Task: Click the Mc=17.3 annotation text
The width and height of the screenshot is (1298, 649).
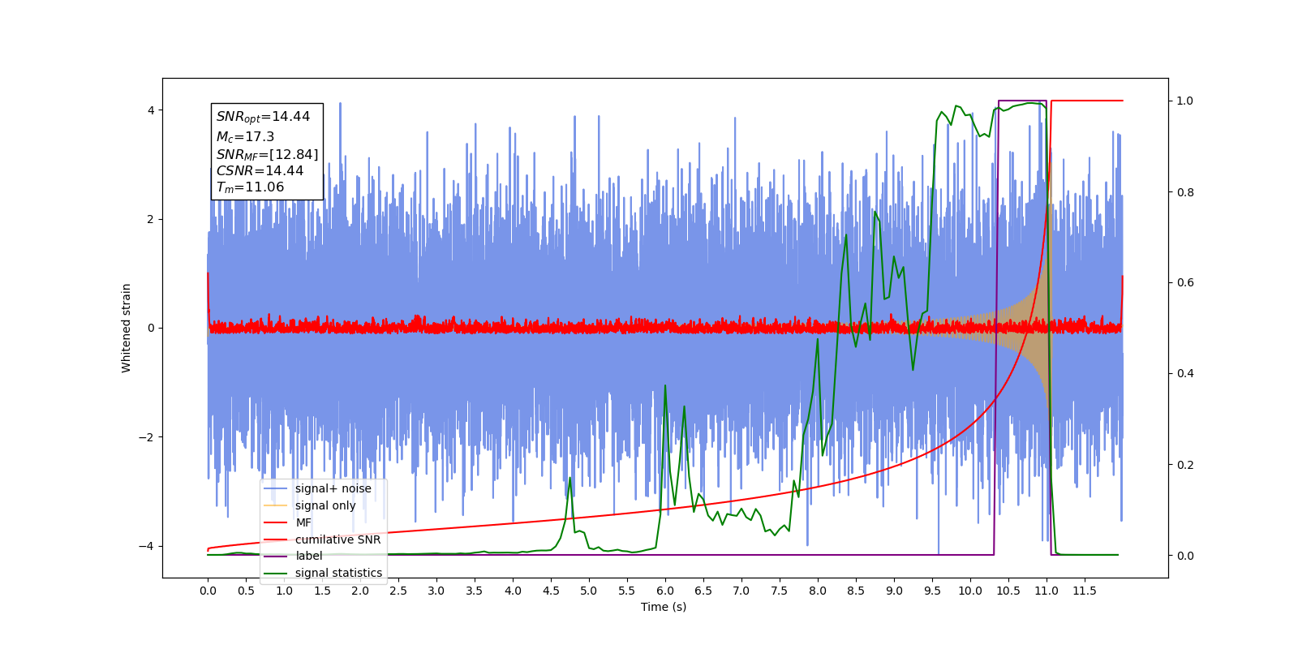Action: [245, 137]
